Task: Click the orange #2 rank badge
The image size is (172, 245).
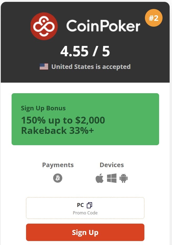Action: [154, 18]
